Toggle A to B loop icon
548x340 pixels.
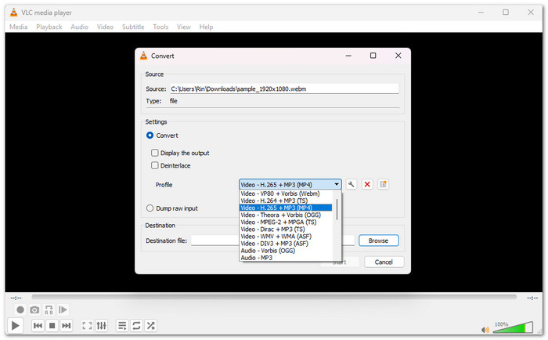click(49, 310)
